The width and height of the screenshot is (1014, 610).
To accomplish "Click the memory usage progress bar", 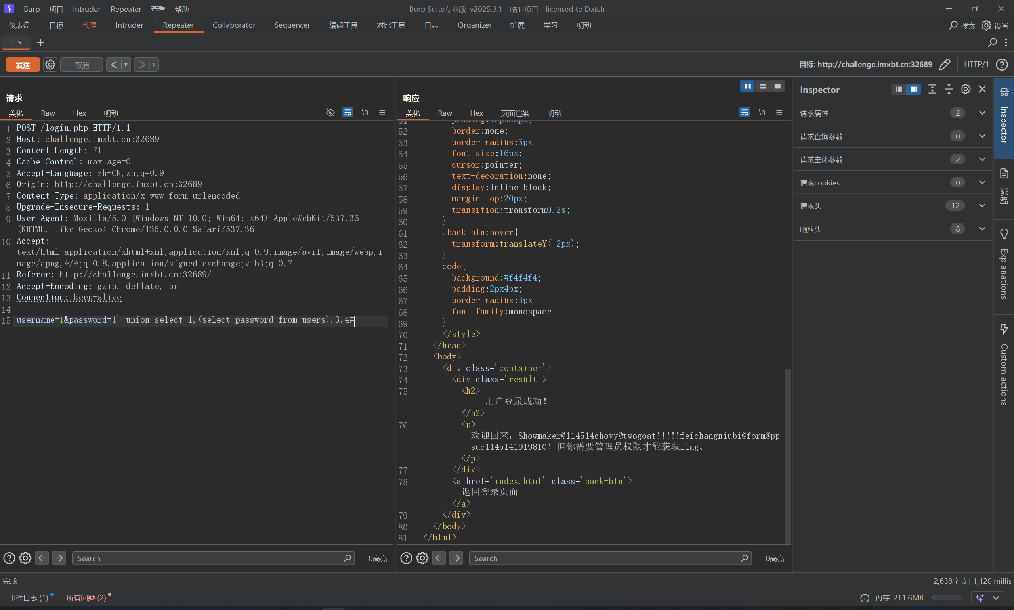I will point(947,598).
